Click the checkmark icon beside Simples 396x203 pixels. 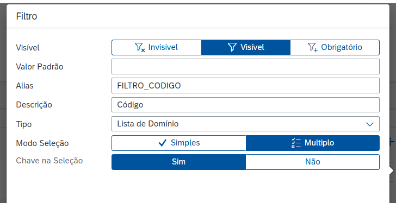tap(163, 143)
